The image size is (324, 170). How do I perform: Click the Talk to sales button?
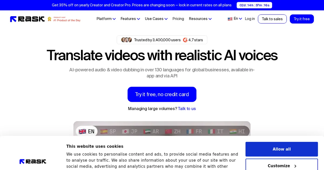click(x=272, y=19)
